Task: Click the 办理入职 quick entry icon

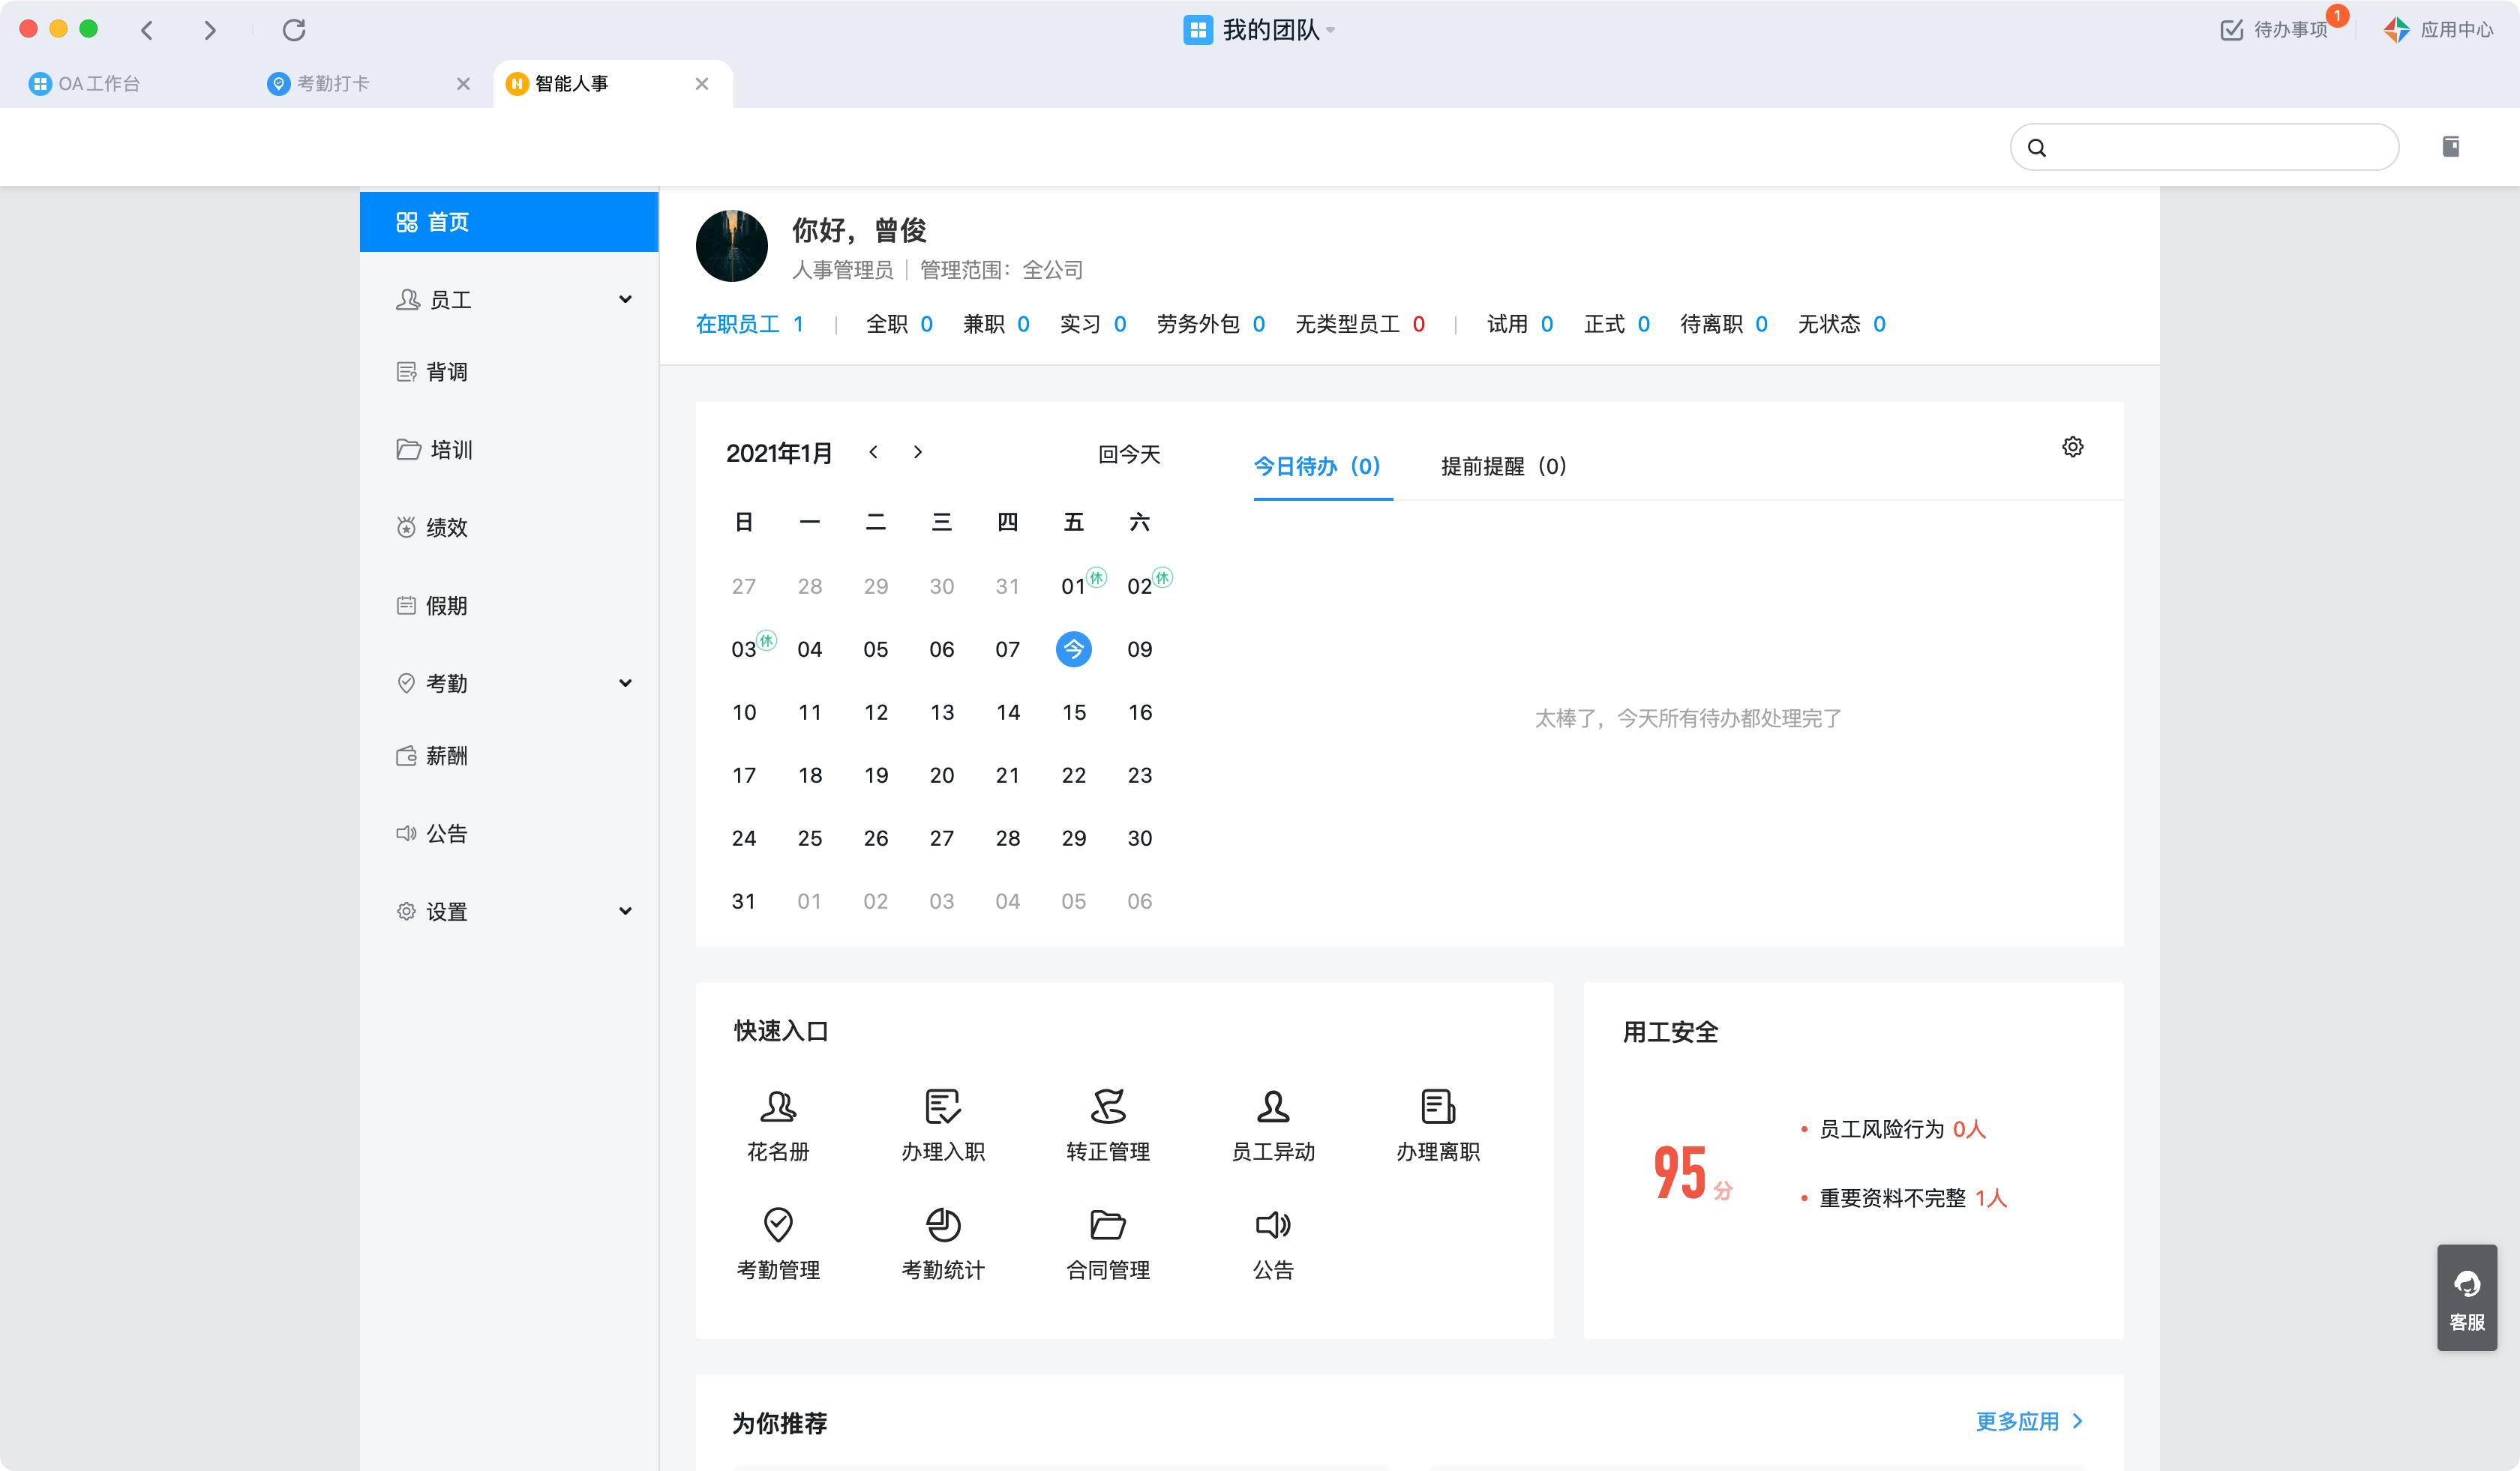Action: point(942,1107)
